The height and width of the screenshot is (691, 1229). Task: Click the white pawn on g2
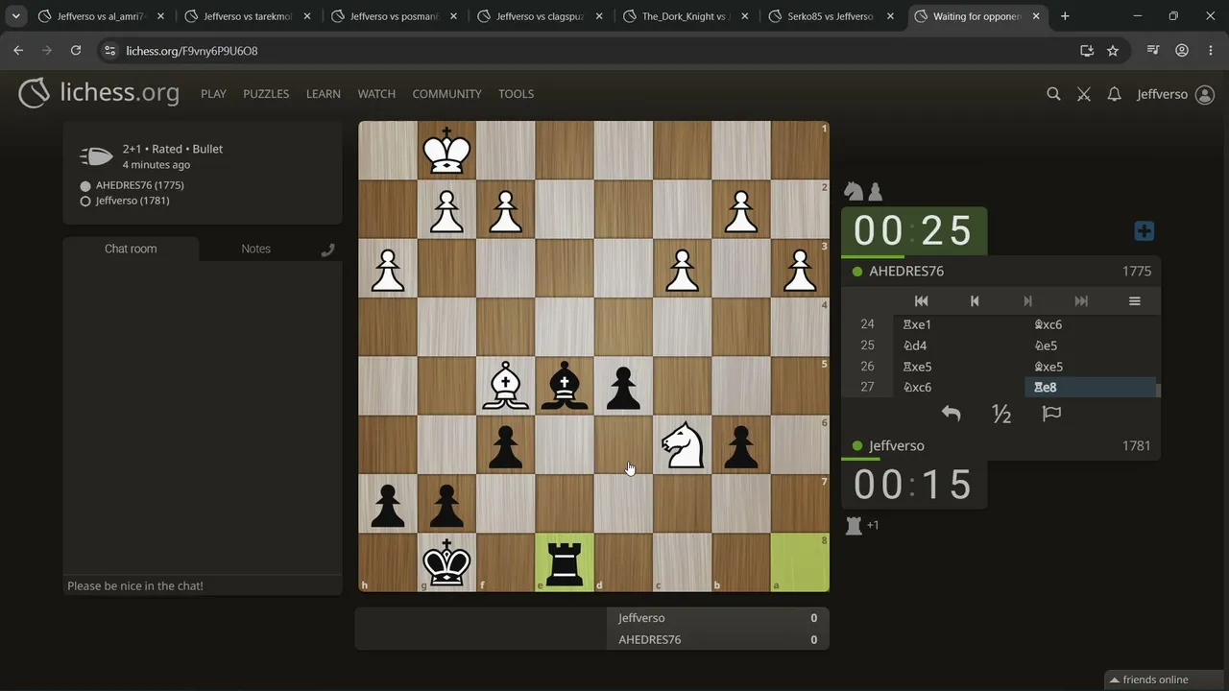[x=446, y=209]
